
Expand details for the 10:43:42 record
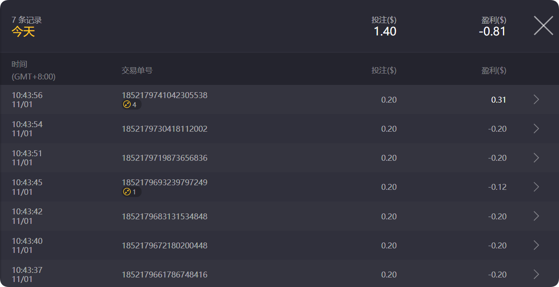pos(536,216)
